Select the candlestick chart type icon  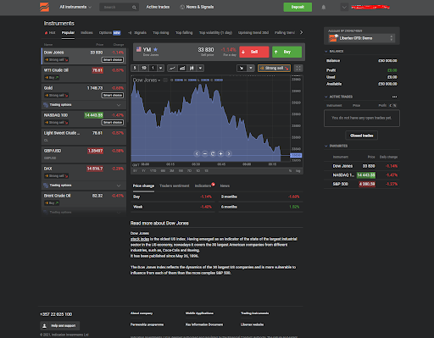point(192,68)
